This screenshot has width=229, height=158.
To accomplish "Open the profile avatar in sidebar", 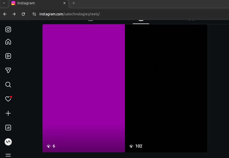I will 8,142.
